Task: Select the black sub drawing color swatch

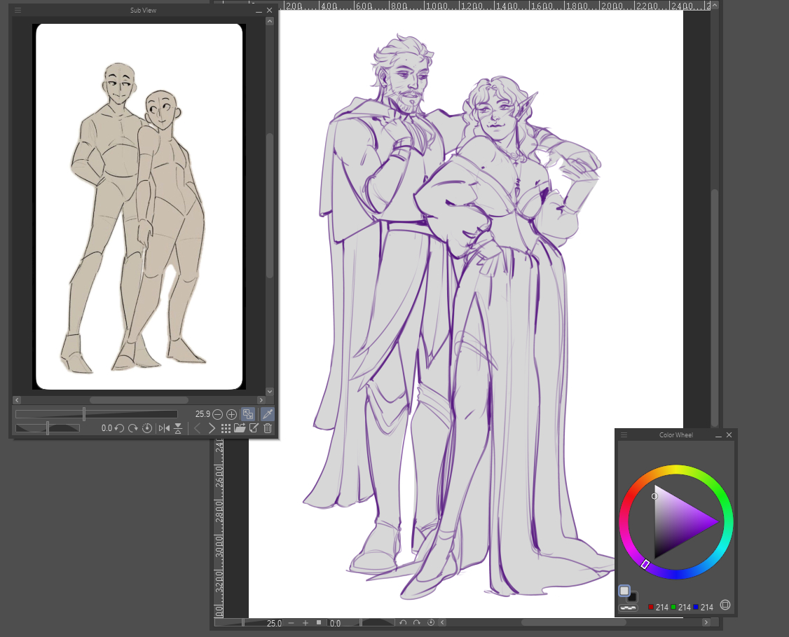Action: 632,597
